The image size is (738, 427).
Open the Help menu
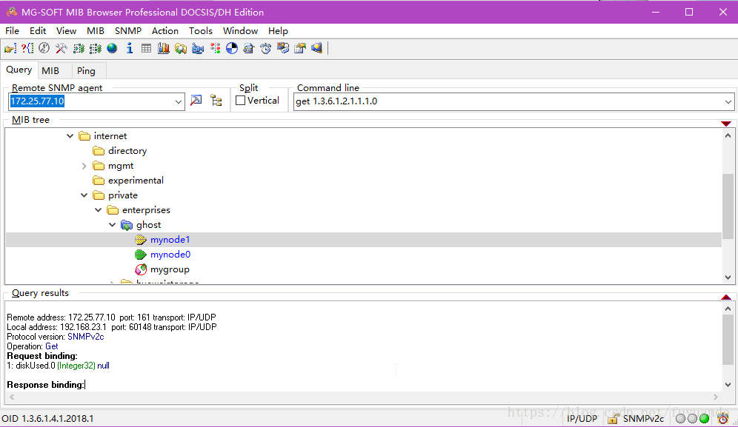[278, 31]
